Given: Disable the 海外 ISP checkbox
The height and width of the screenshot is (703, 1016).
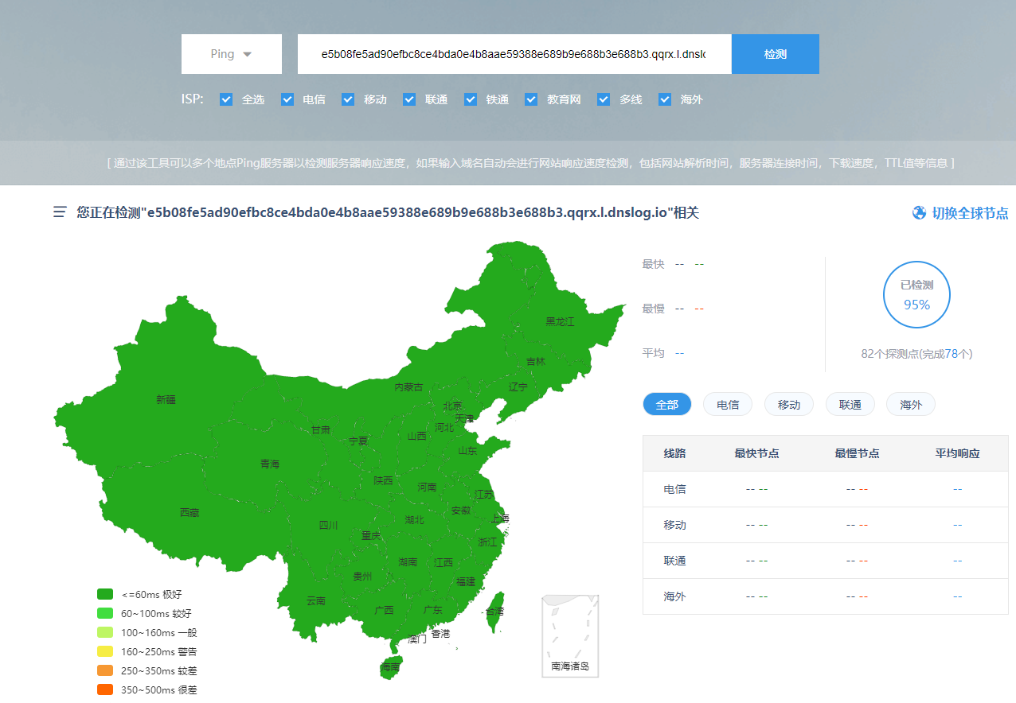Looking at the screenshot, I should (665, 99).
